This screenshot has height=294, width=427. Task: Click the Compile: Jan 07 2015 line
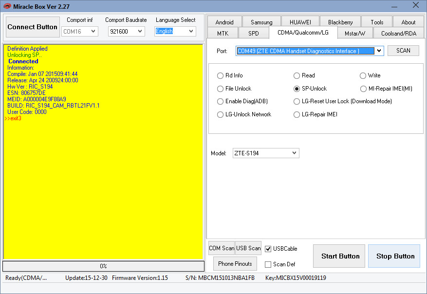[x=42, y=74]
